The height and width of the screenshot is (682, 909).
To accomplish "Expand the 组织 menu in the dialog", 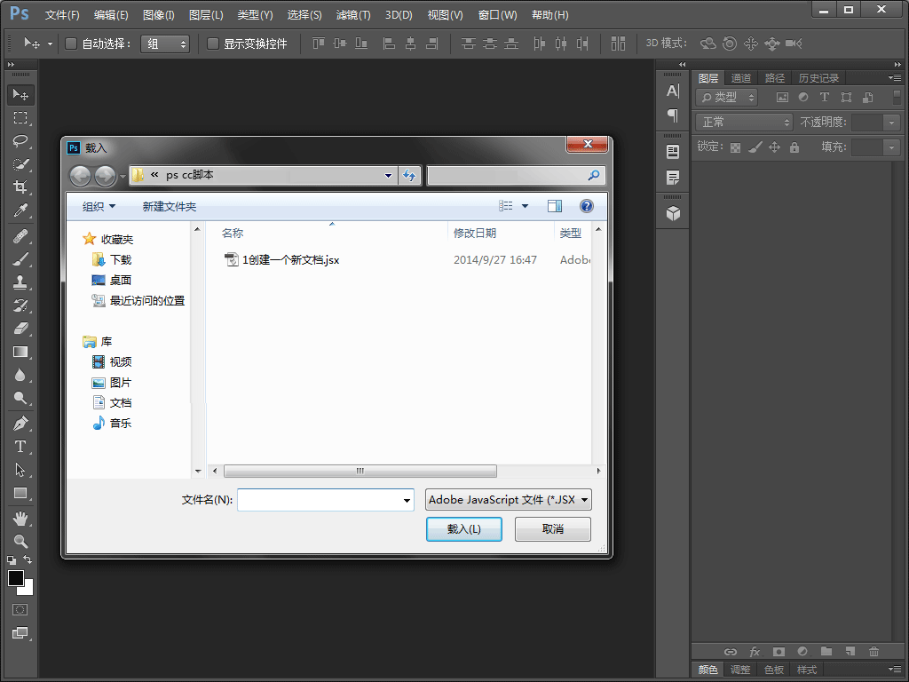I will [99, 206].
